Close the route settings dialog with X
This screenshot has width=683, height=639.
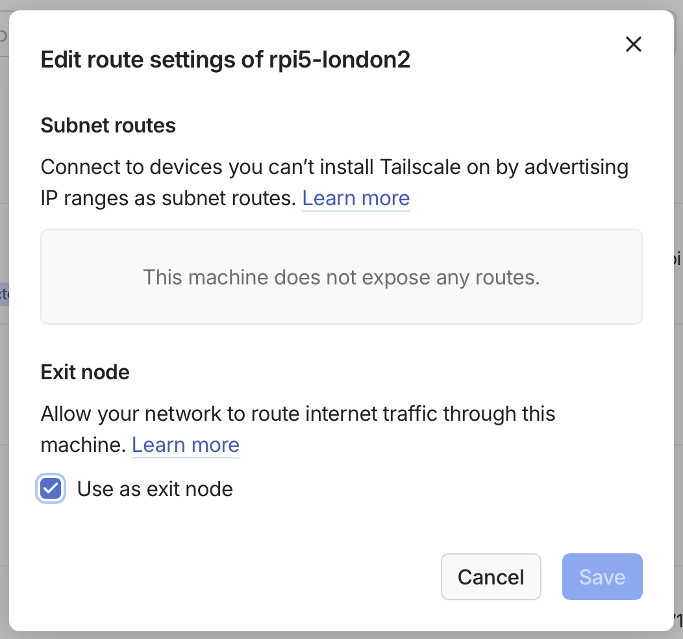[x=633, y=44]
